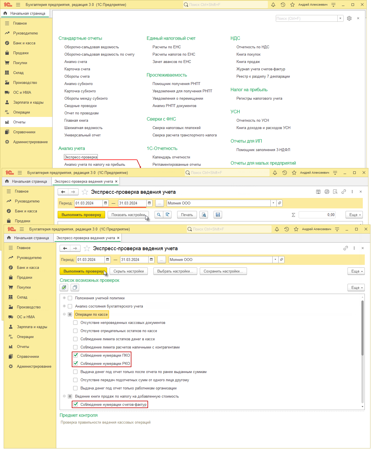This screenshot has width=371, height=449.
Task: Click Сохранить настройки... button
Action: click(223, 271)
